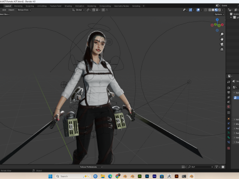Viewport: 239px width, 179px height.
Task: Open the World properties tab
Action: pyautogui.click(x=229, y=107)
